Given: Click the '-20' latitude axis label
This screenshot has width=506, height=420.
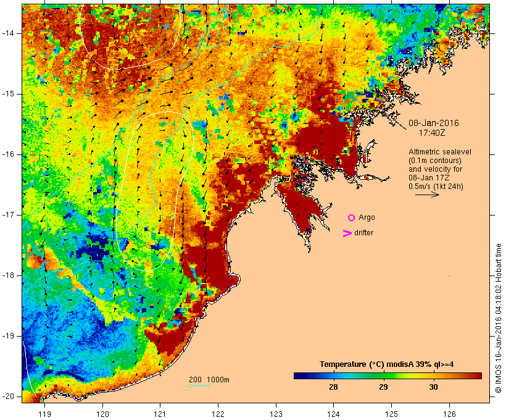Looking at the screenshot, I should (7, 397).
